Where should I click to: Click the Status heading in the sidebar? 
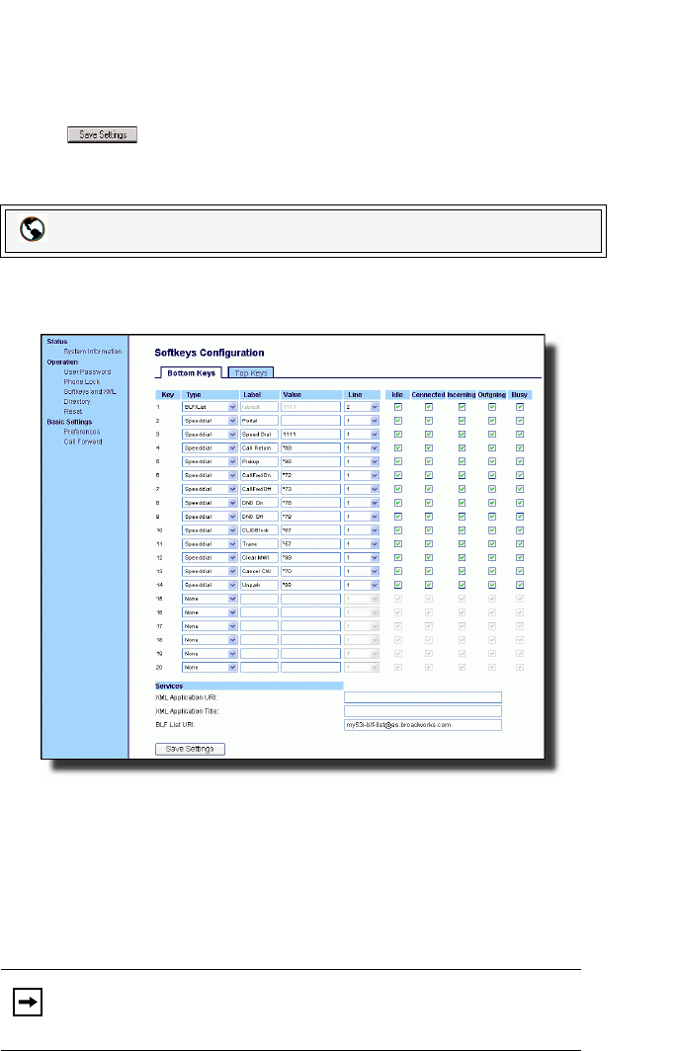tap(57, 341)
